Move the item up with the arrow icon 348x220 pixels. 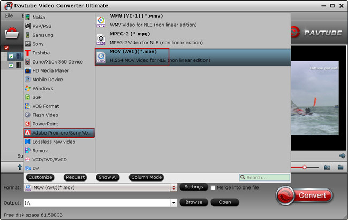[x=20, y=167]
